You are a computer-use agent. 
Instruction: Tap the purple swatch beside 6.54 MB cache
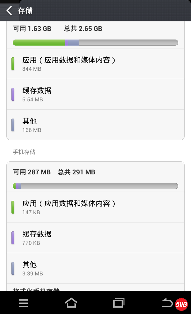click(13, 95)
